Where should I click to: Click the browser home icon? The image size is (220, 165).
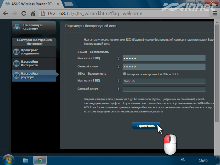pos(33,14)
